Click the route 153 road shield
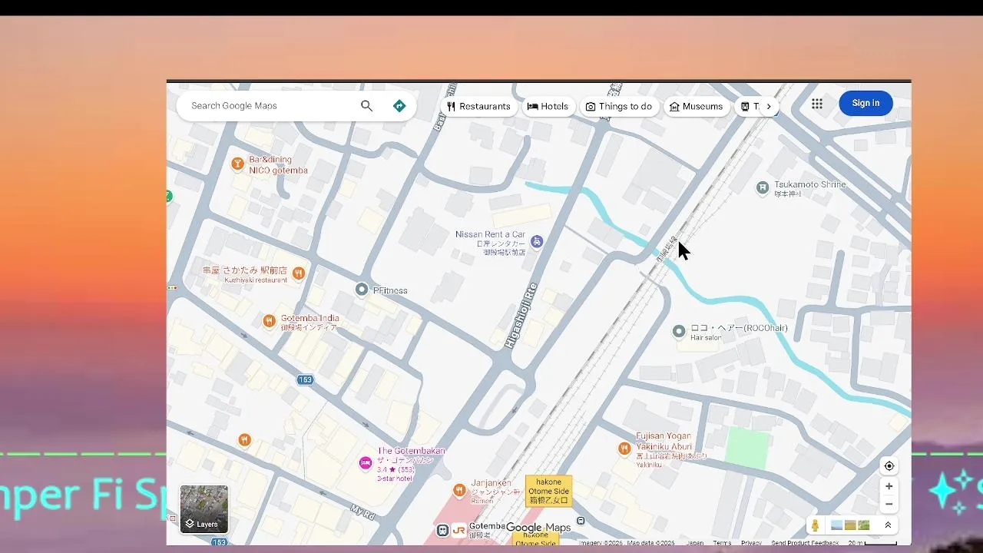This screenshot has width=983, height=553. (x=306, y=380)
